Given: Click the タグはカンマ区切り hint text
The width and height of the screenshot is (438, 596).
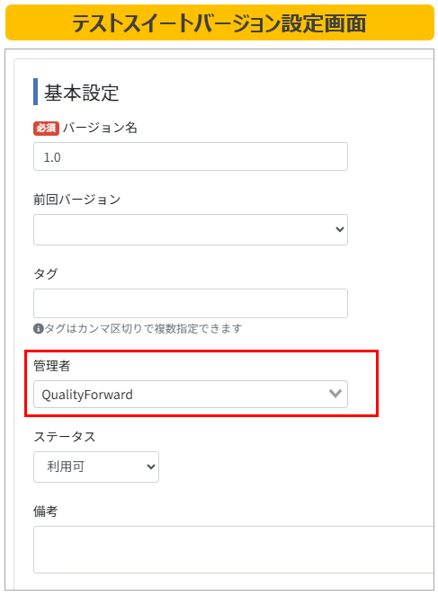Looking at the screenshot, I should (x=143, y=328).
